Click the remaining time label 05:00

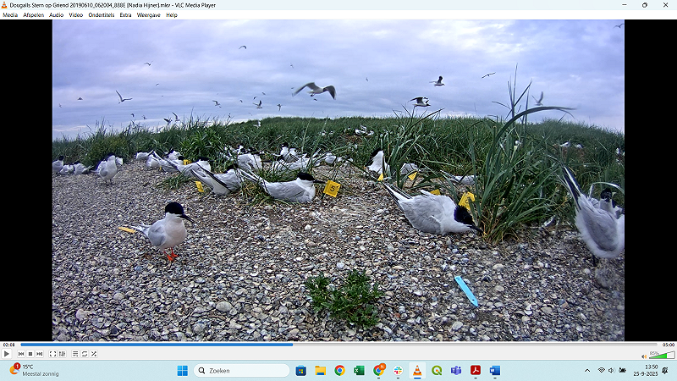coord(668,345)
